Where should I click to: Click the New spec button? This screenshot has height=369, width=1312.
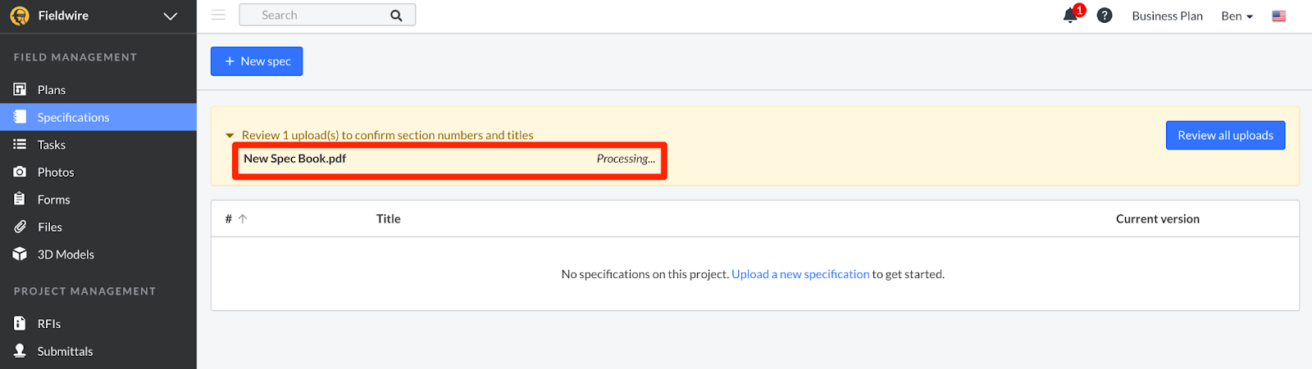[257, 61]
